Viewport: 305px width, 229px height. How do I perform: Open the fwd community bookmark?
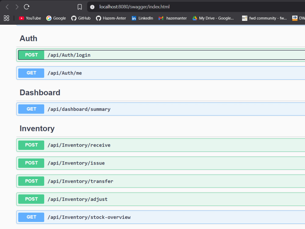[x=264, y=18]
